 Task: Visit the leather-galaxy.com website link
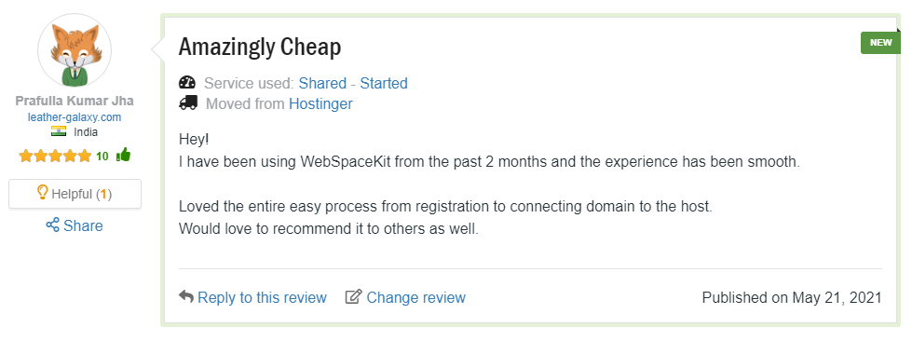pyautogui.click(x=75, y=117)
